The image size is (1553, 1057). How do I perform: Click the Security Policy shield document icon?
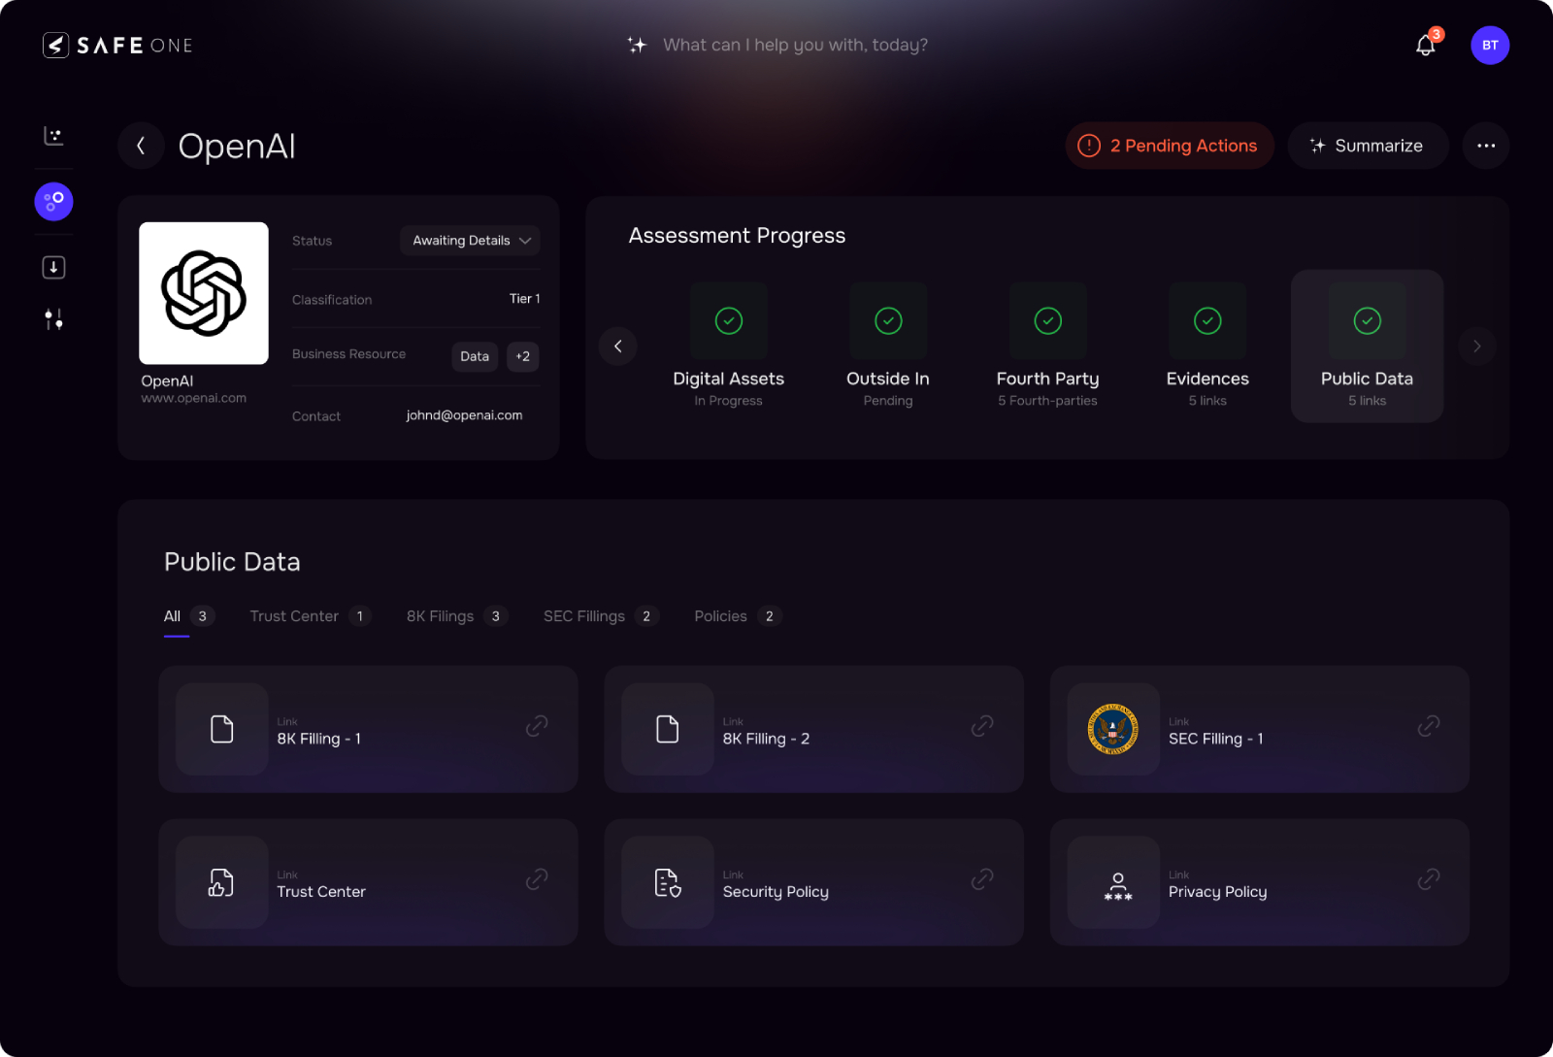pyautogui.click(x=668, y=882)
